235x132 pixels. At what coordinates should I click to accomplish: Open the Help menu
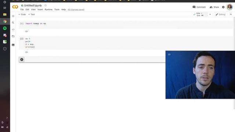(x=64, y=10)
